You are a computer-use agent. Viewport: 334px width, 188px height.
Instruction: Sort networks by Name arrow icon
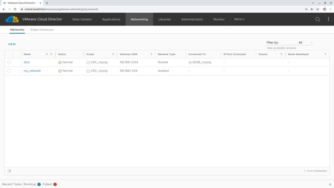[x=47, y=55]
